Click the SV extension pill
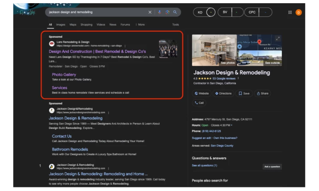The image size is (319, 191). click(x=230, y=12)
